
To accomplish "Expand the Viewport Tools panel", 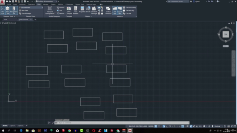I will (9, 16).
